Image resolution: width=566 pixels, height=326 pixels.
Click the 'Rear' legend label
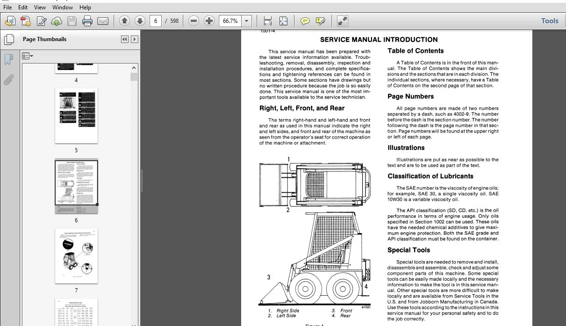point(345,316)
